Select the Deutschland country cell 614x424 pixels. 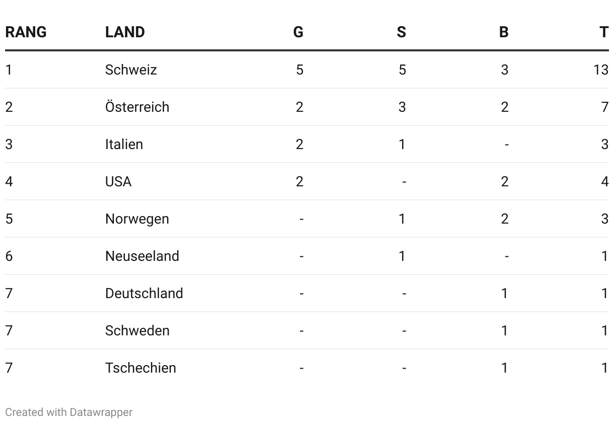click(x=144, y=293)
